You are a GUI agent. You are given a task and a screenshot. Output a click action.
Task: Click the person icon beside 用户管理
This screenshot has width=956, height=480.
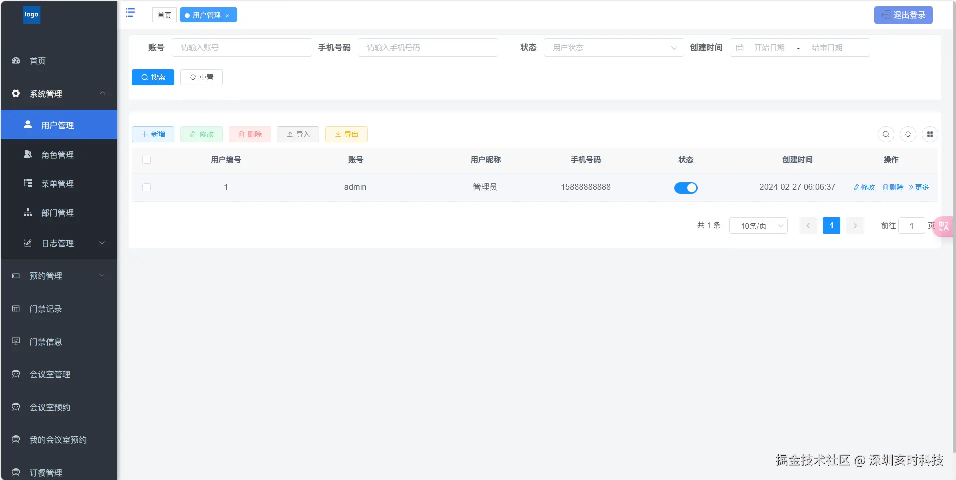(x=28, y=125)
